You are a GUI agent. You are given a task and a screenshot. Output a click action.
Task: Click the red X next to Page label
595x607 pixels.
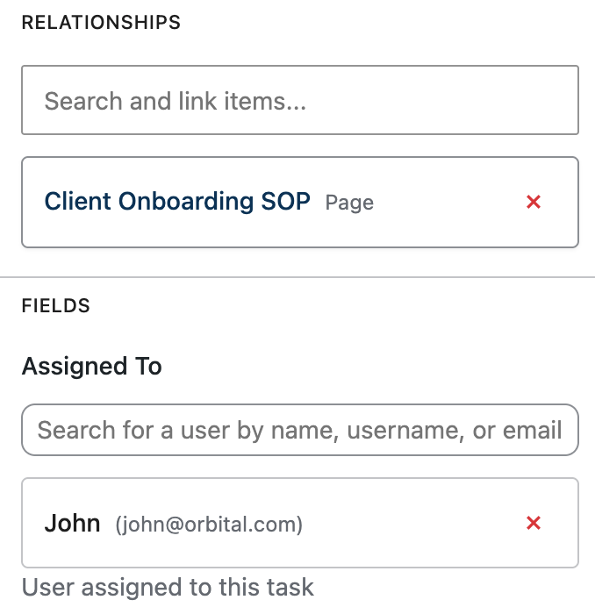point(534,202)
